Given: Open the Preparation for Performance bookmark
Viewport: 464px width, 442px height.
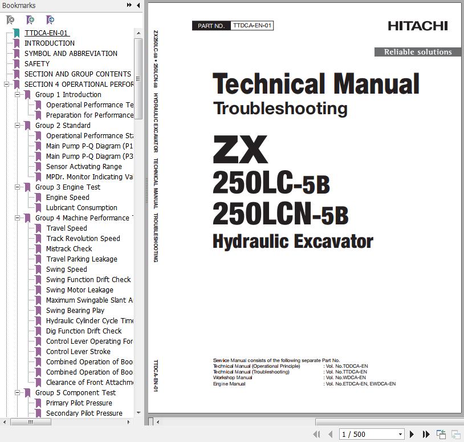Looking at the screenshot, I should tap(89, 115).
